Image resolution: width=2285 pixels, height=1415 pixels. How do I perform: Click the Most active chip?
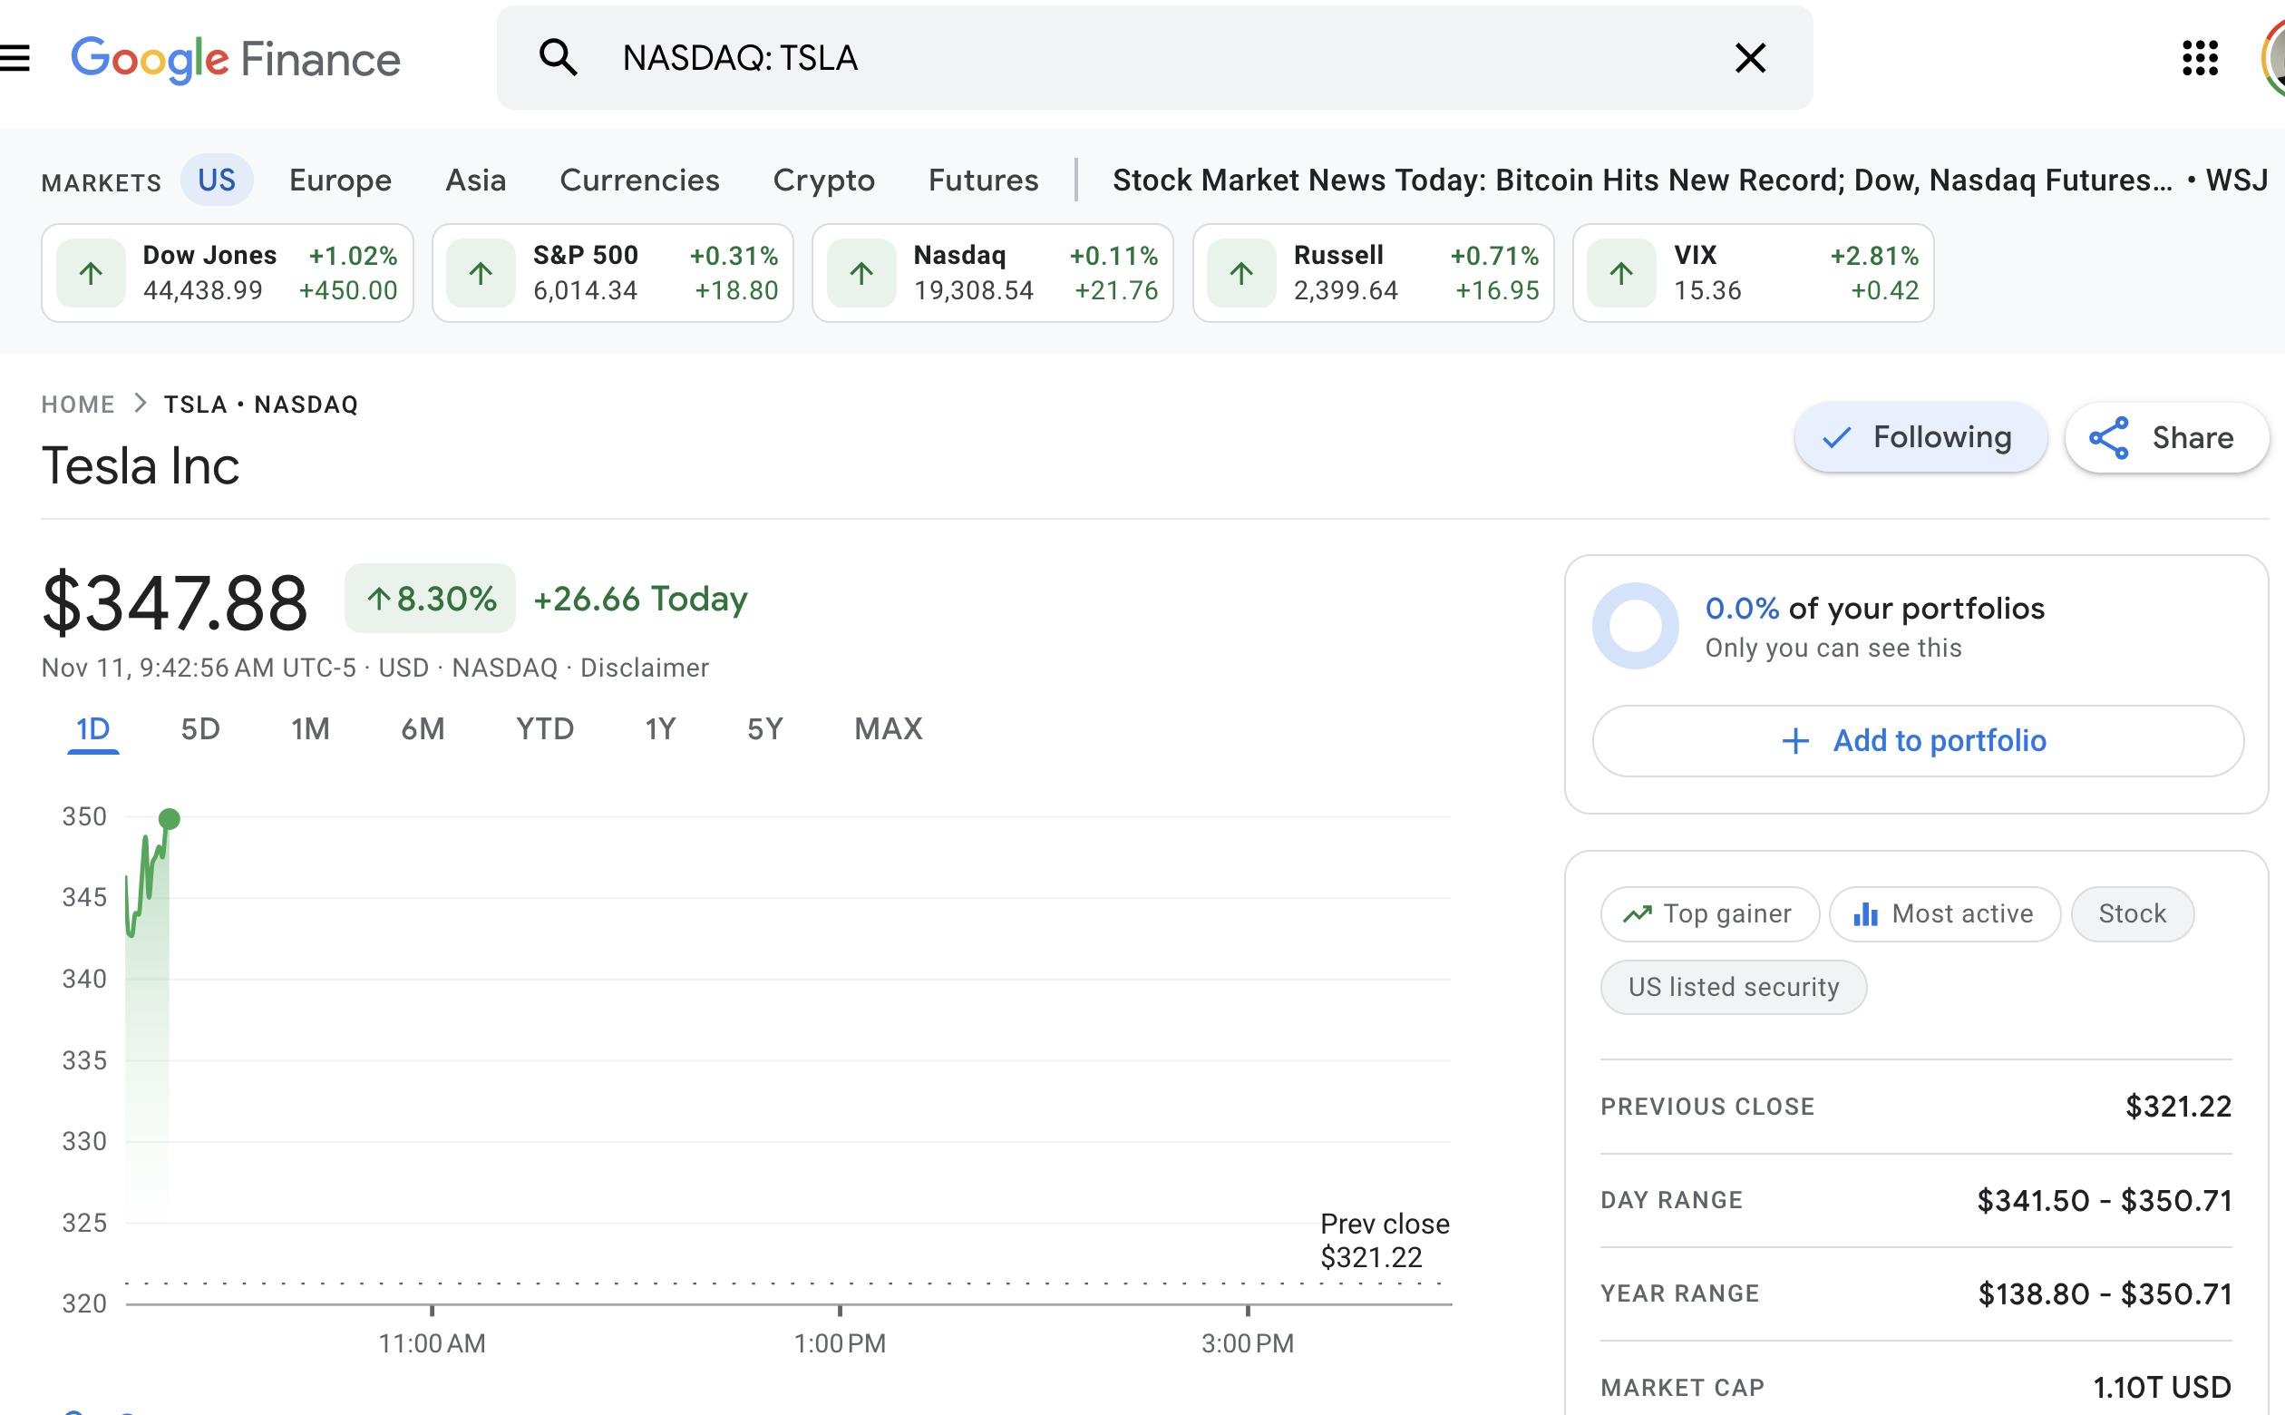[x=1945, y=914]
